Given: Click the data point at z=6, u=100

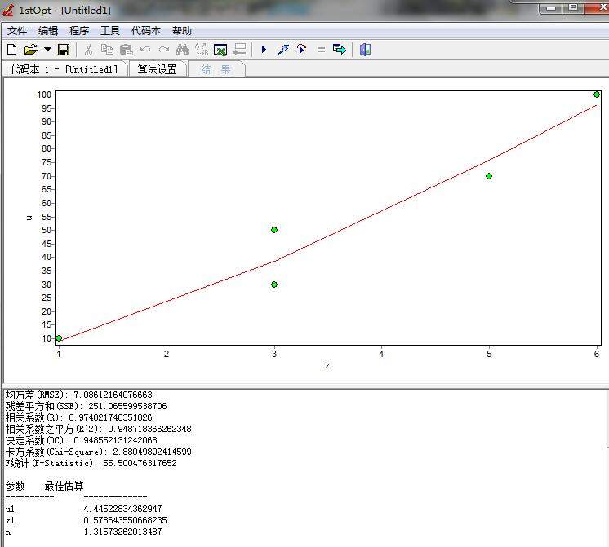Looking at the screenshot, I should click(597, 95).
